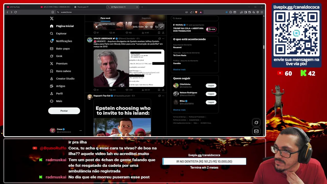The height and width of the screenshot is (184, 327).
Task: Switch to the Seguindo tab
Action: coord(146,18)
